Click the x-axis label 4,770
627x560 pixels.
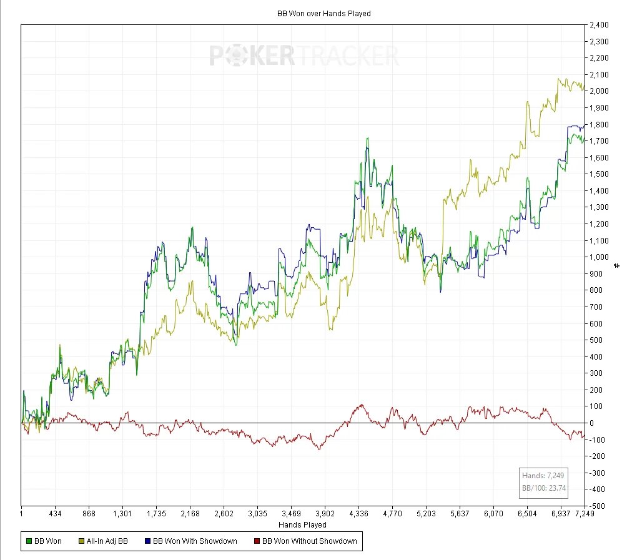click(392, 514)
